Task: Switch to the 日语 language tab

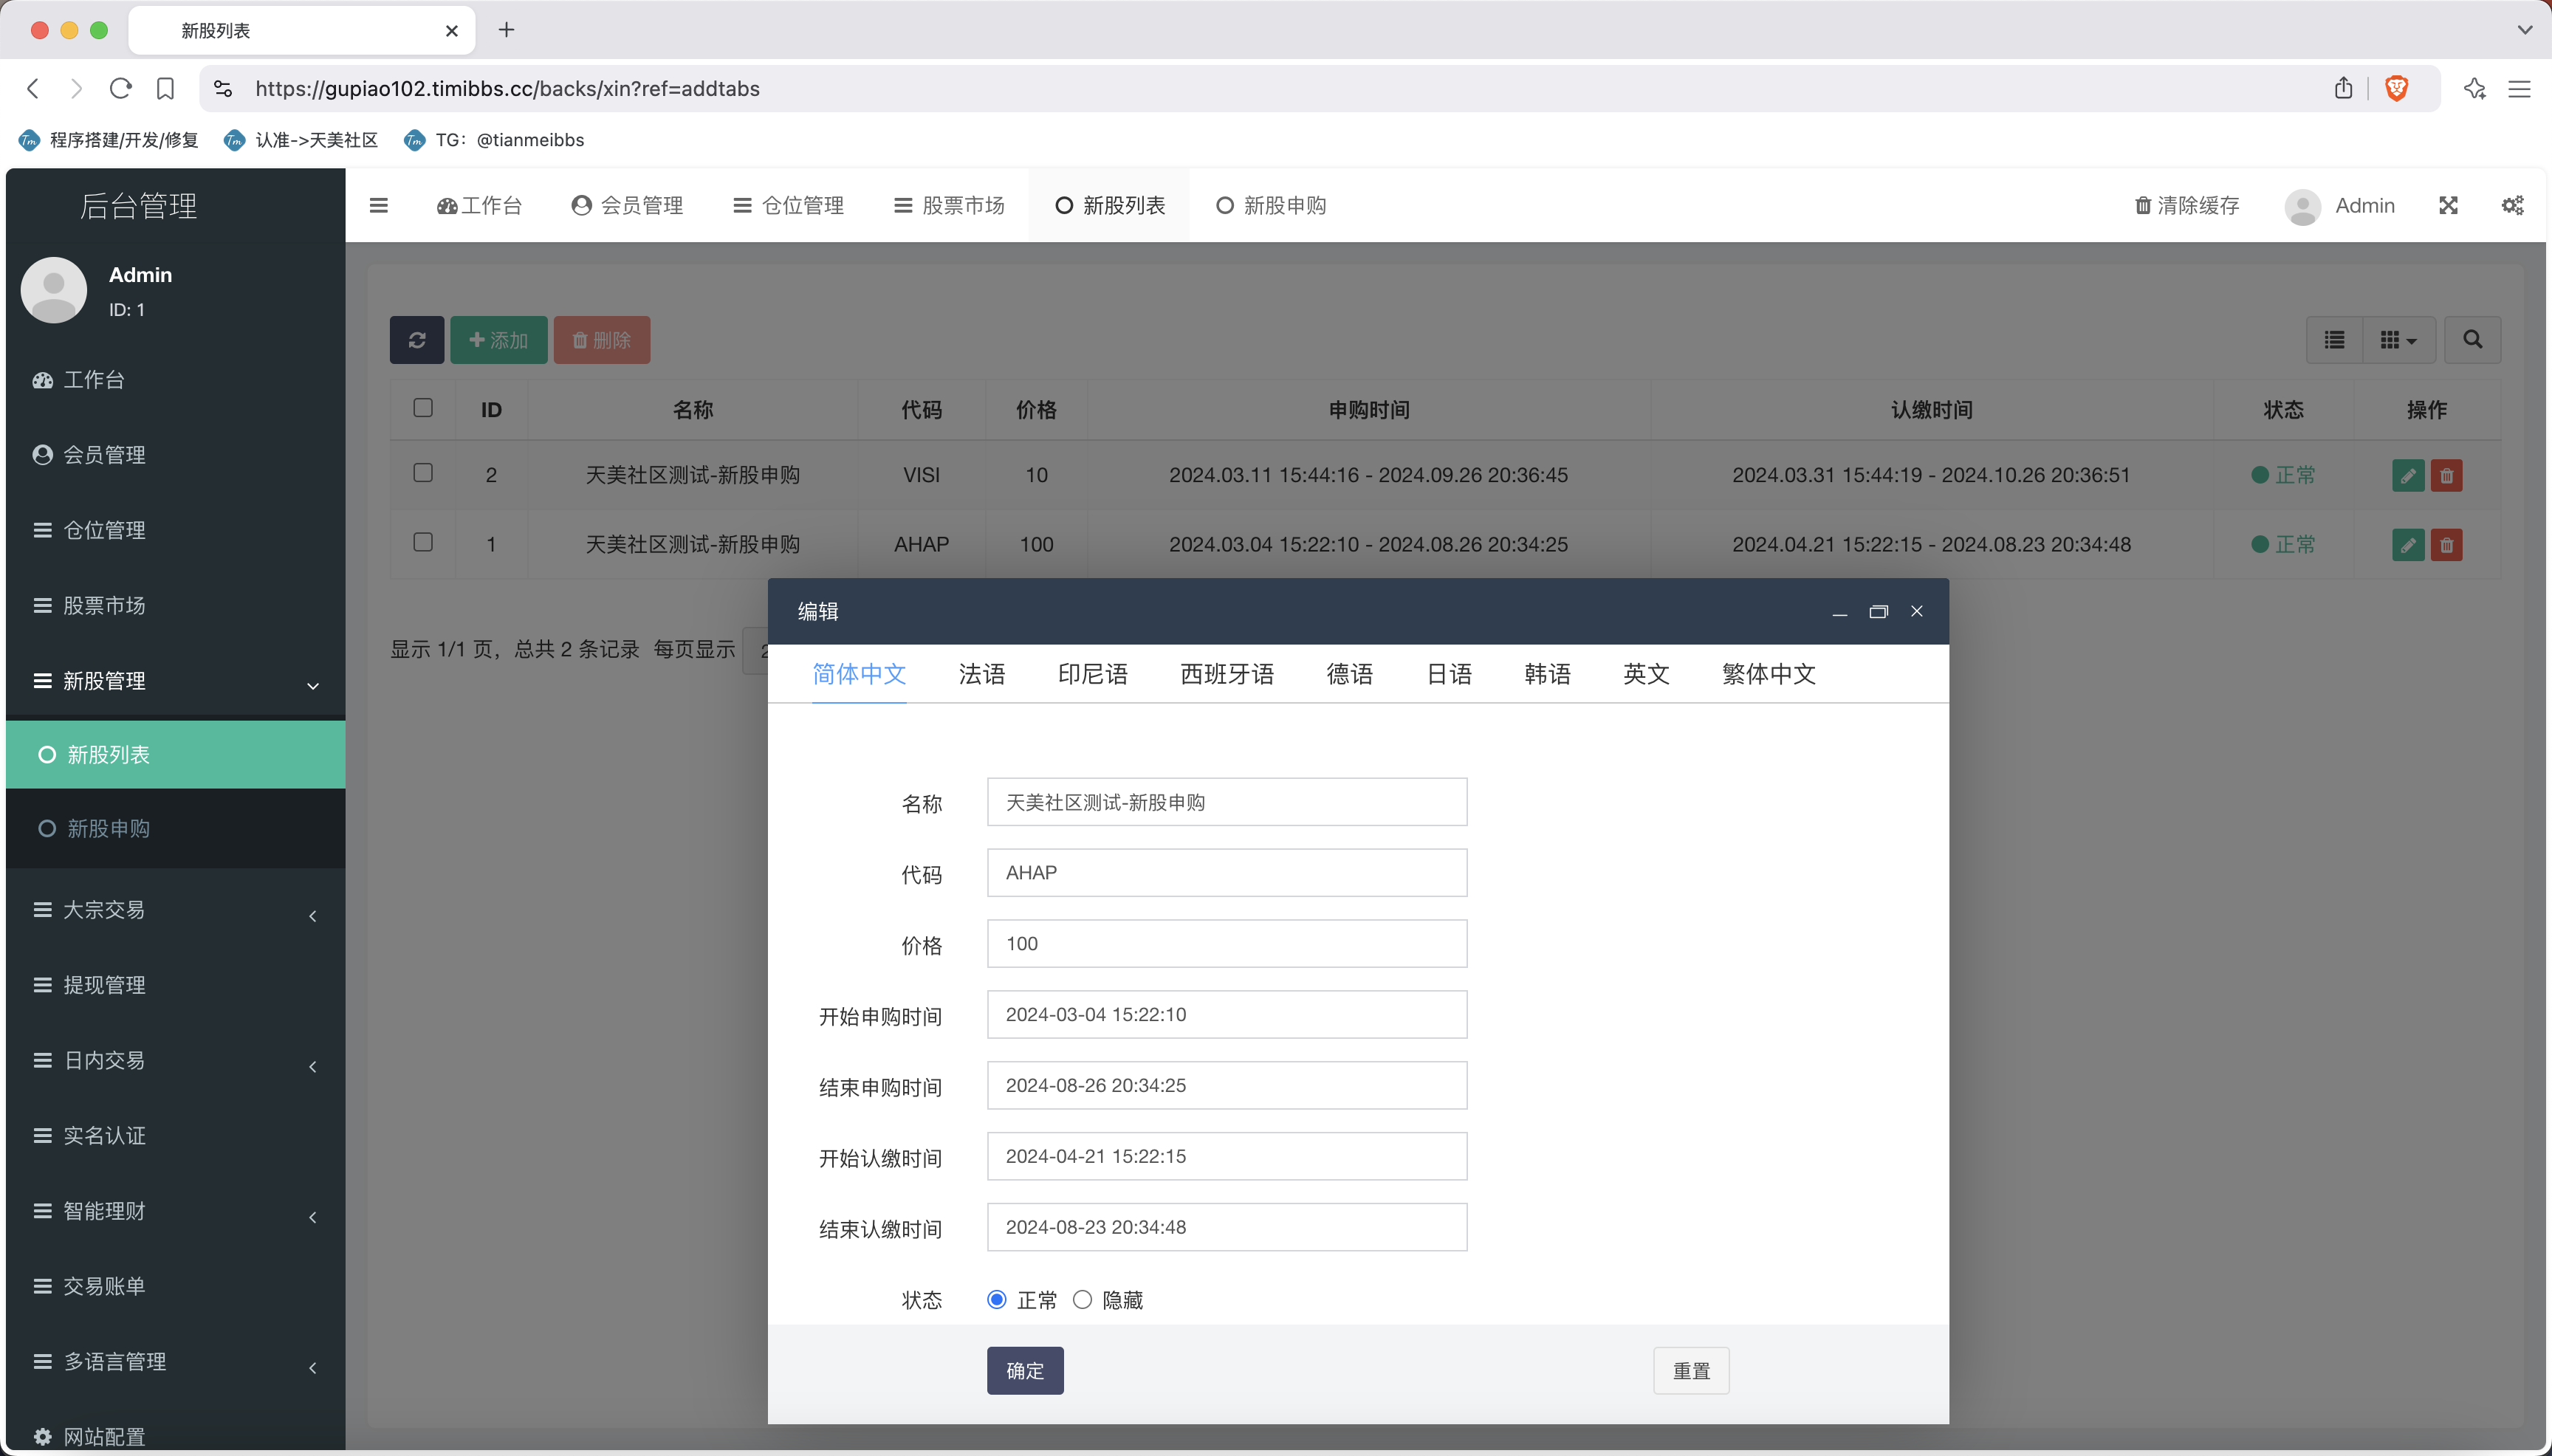Action: pos(1449,674)
